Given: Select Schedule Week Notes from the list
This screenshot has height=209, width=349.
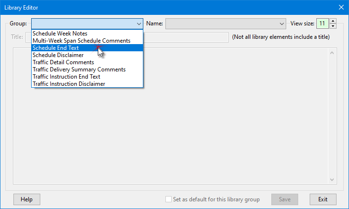Looking at the screenshot, I should [60, 34].
